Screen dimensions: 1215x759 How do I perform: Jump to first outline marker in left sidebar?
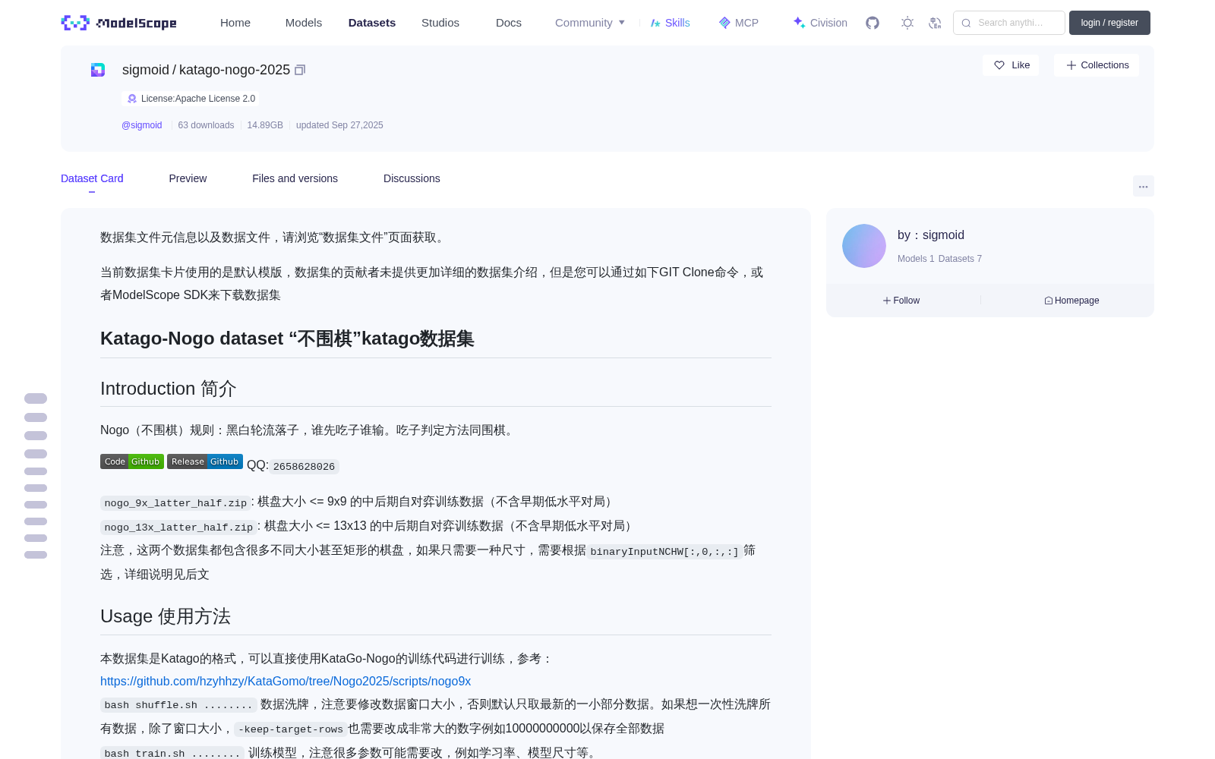click(36, 398)
